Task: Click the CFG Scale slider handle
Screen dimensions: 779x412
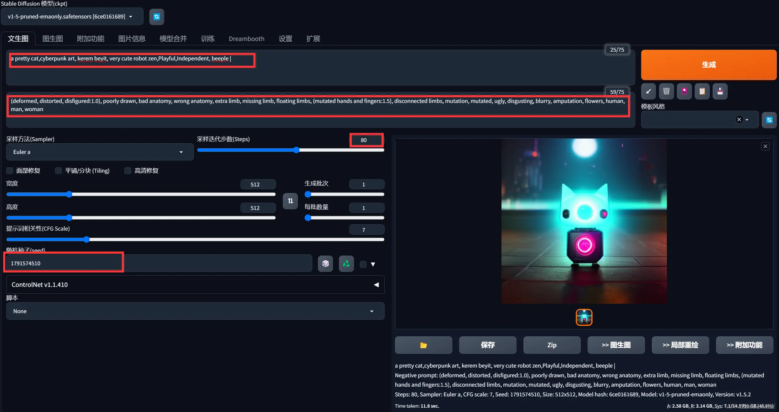Action: (x=87, y=240)
